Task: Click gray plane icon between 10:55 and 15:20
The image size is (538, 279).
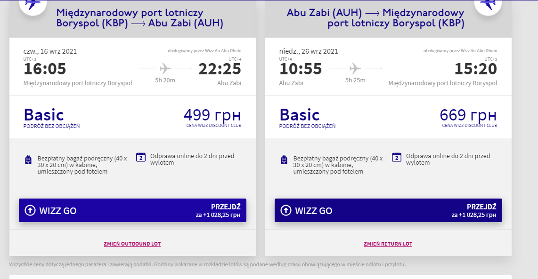Action: tap(355, 69)
